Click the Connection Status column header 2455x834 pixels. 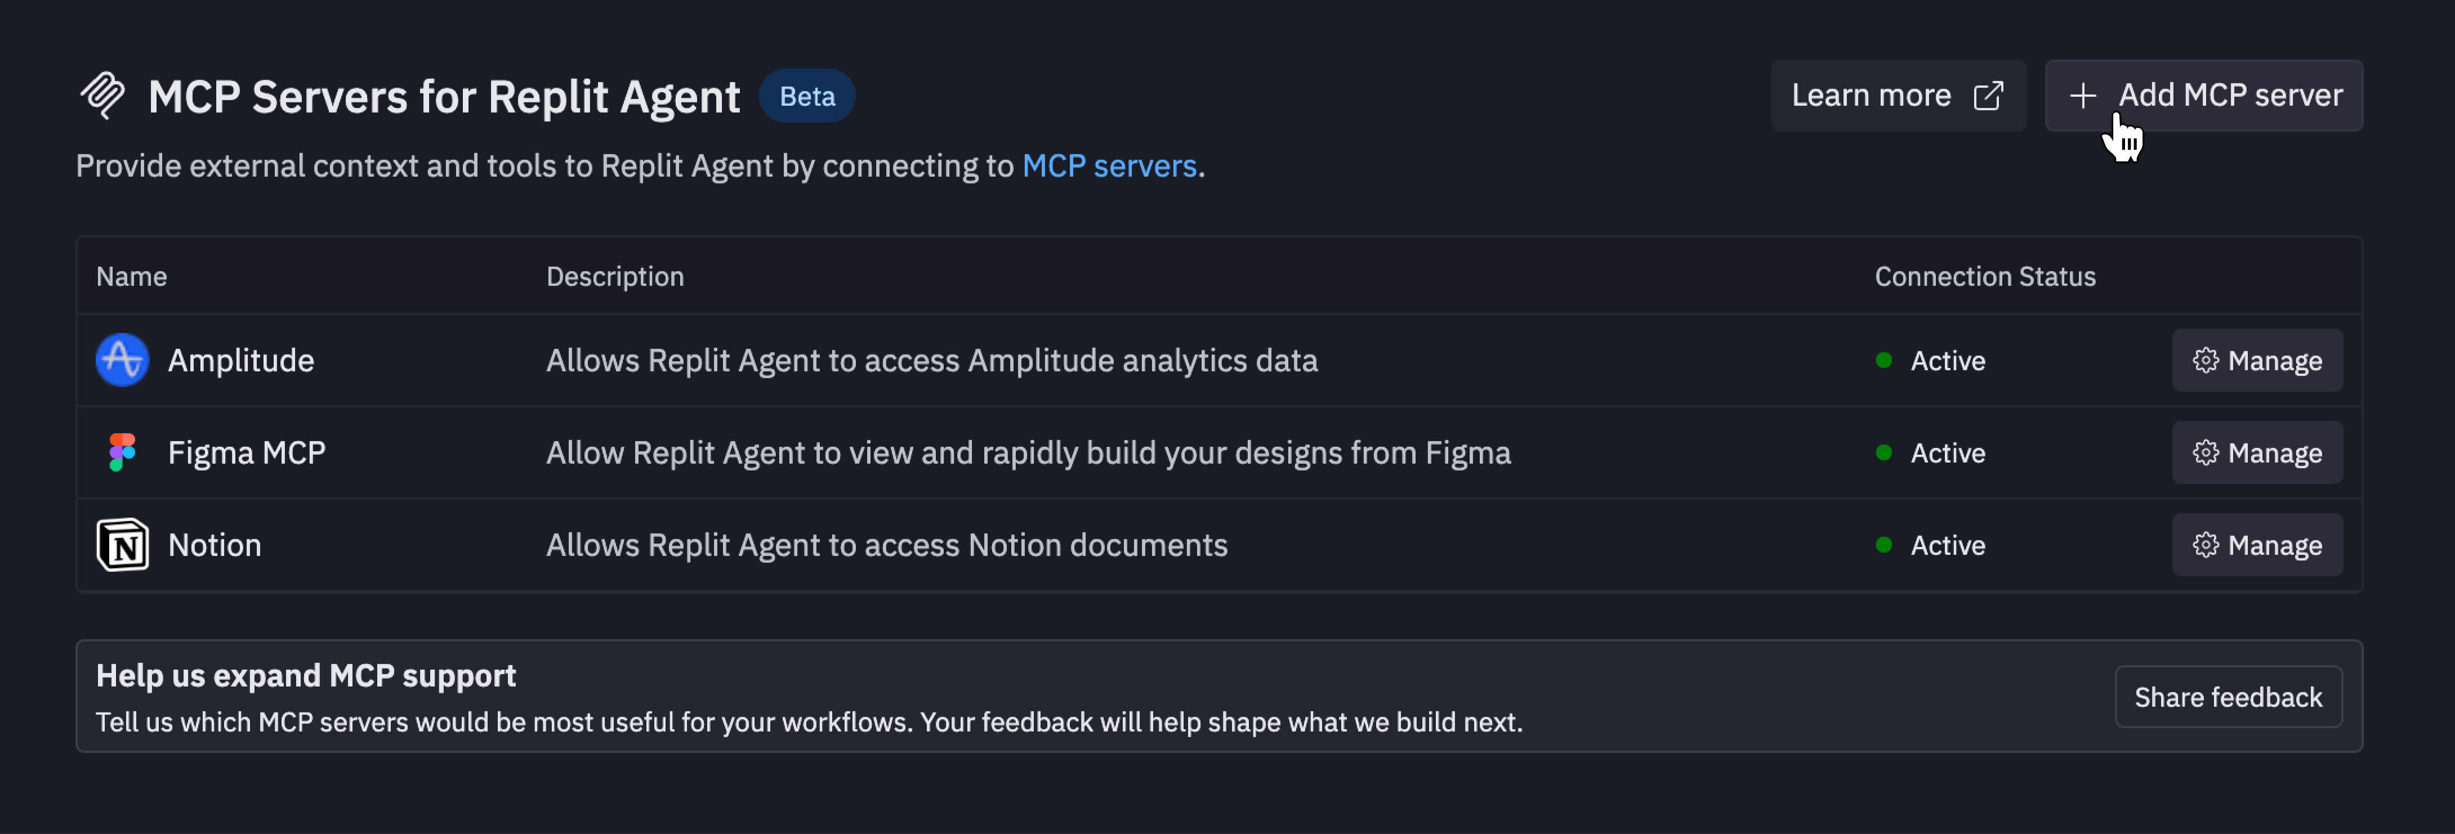click(1984, 276)
